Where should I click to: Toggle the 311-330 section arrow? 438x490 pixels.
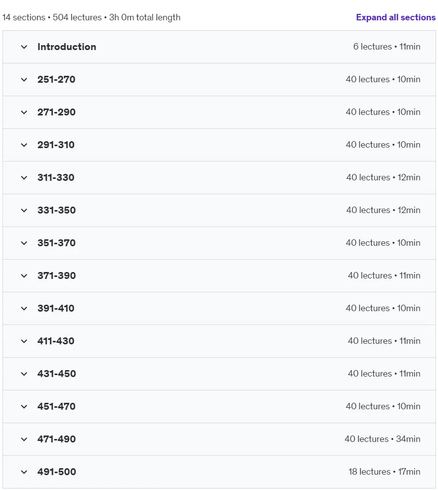tap(24, 177)
